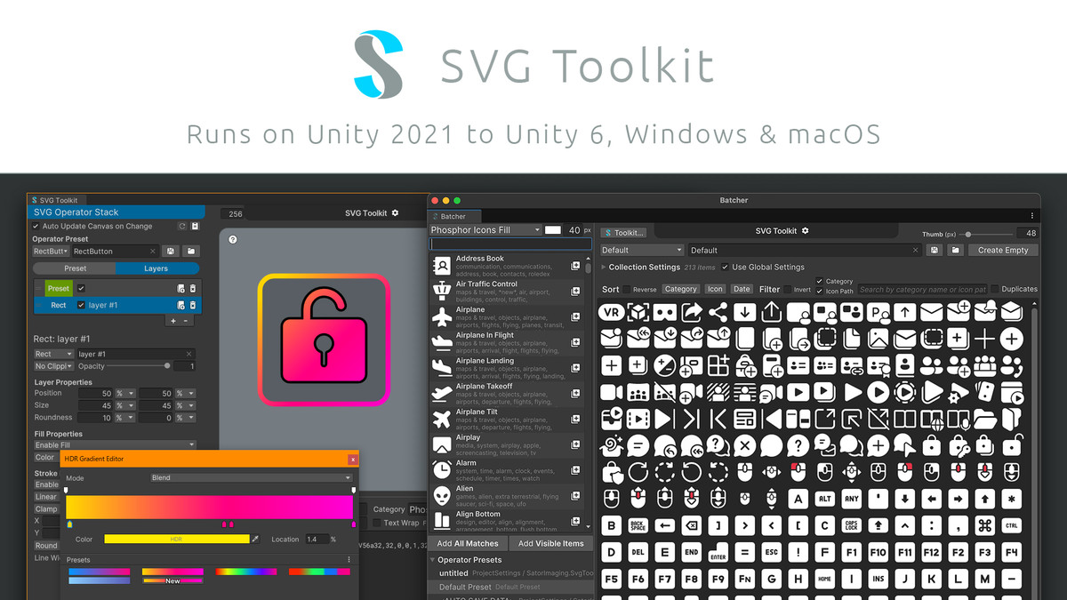
Task: Adjust the Thumb size slider
Action: (984, 234)
